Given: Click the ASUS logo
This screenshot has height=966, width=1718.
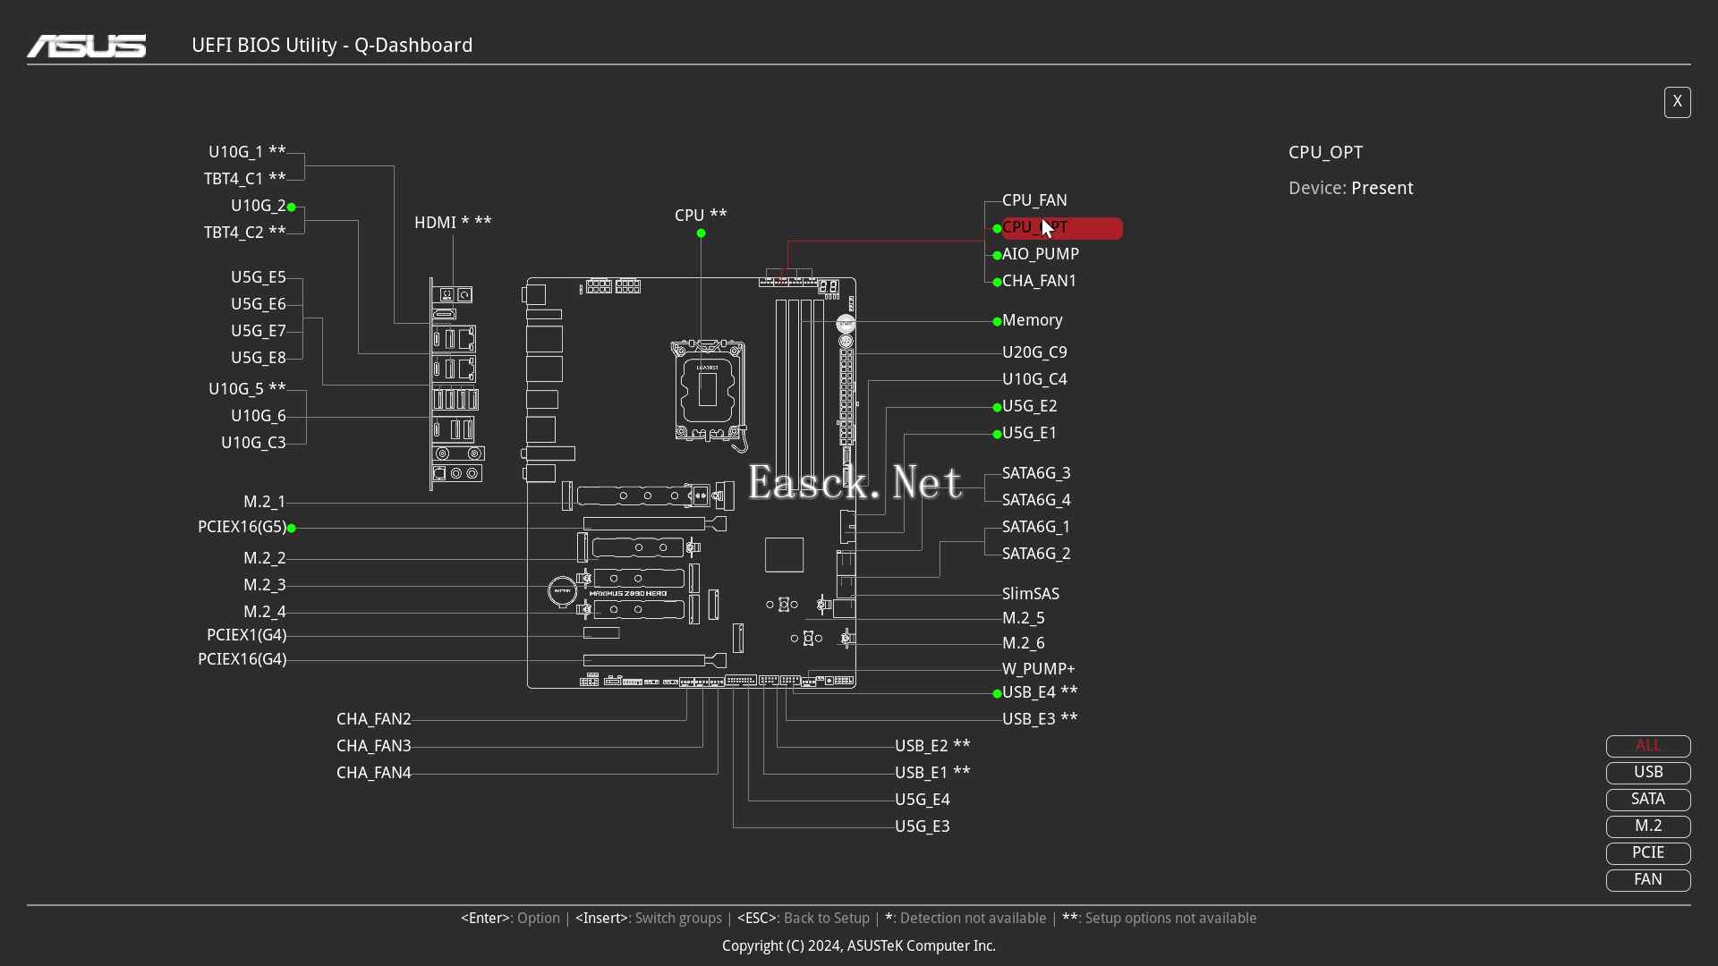Looking at the screenshot, I should pos(87,46).
